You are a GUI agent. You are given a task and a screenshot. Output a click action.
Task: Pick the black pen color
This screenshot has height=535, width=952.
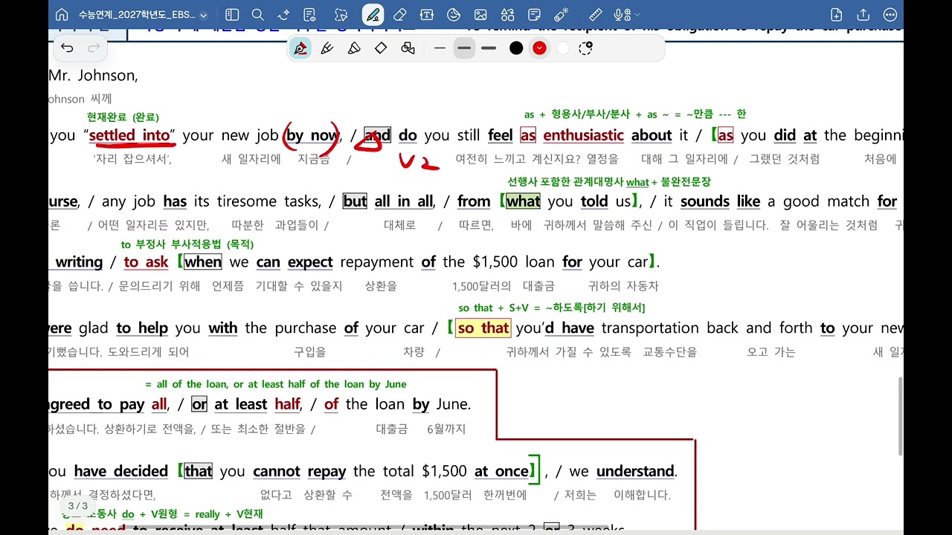pos(516,48)
